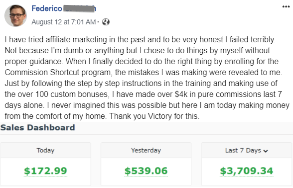293x188 pixels.
Task: Click the globe public audience icon
Action: click(x=106, y=22)
